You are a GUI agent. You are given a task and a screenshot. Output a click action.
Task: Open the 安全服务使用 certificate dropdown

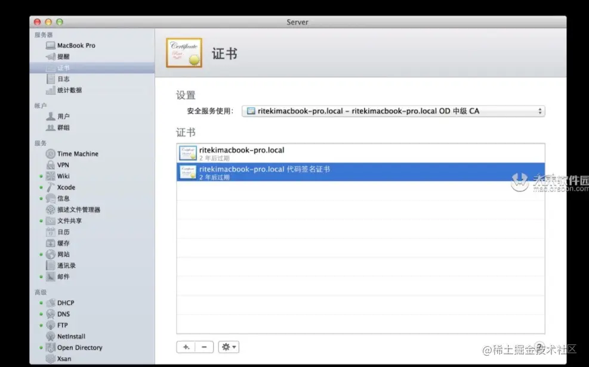click(393, 111)
